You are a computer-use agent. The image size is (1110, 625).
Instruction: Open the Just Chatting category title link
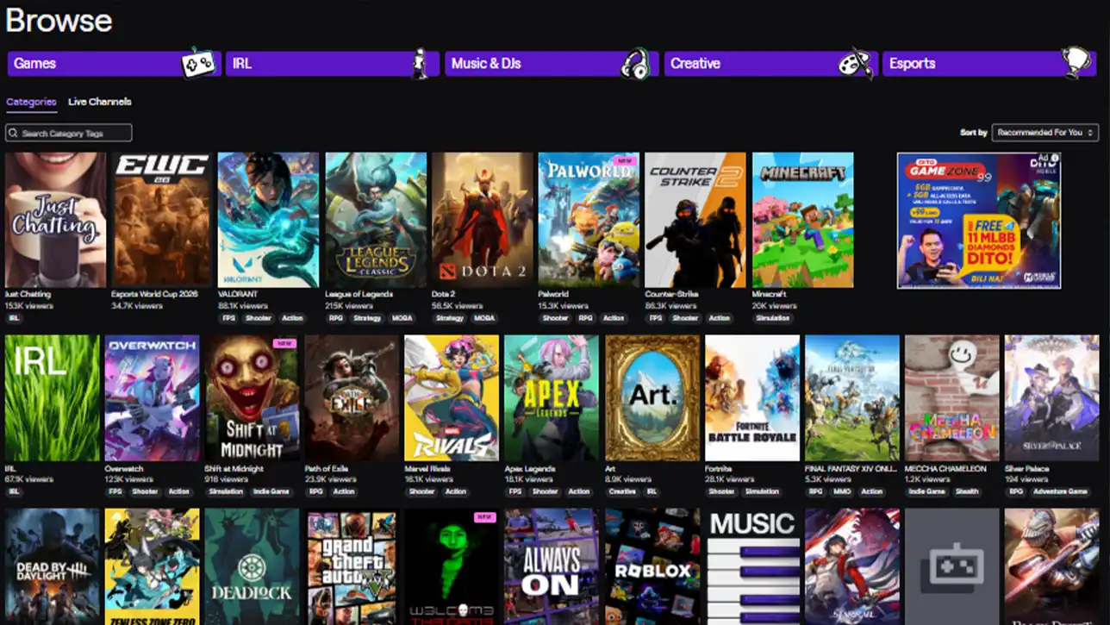pos(28,294)
